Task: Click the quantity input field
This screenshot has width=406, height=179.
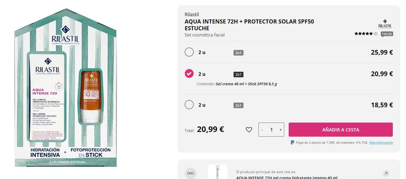Action: point(271,130)
